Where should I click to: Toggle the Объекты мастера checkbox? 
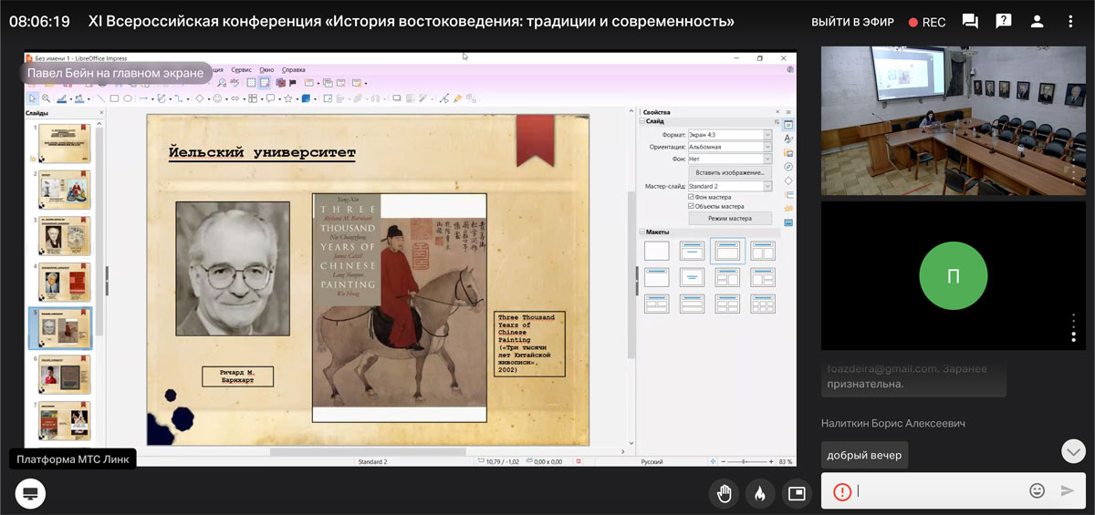tap(691, 206)
